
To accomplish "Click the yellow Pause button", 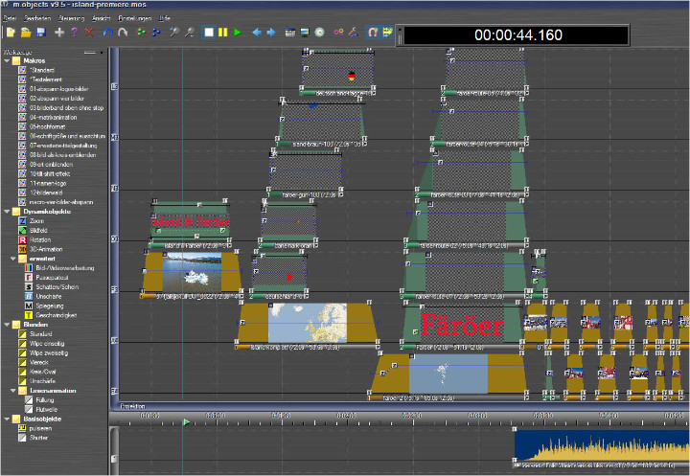I will 222,33.
